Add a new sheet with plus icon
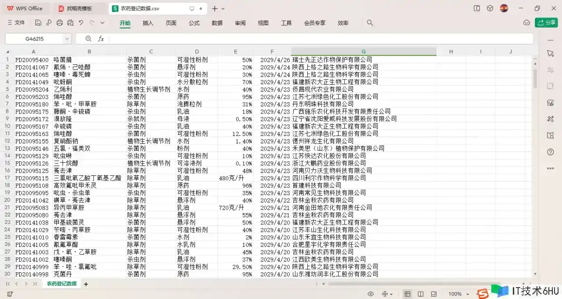Screen dimensions: 562x299 click(x=86, y=284)
